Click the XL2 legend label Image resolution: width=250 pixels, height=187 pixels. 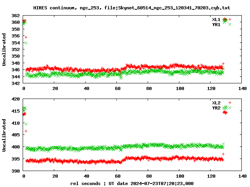[x=216, y=103]
